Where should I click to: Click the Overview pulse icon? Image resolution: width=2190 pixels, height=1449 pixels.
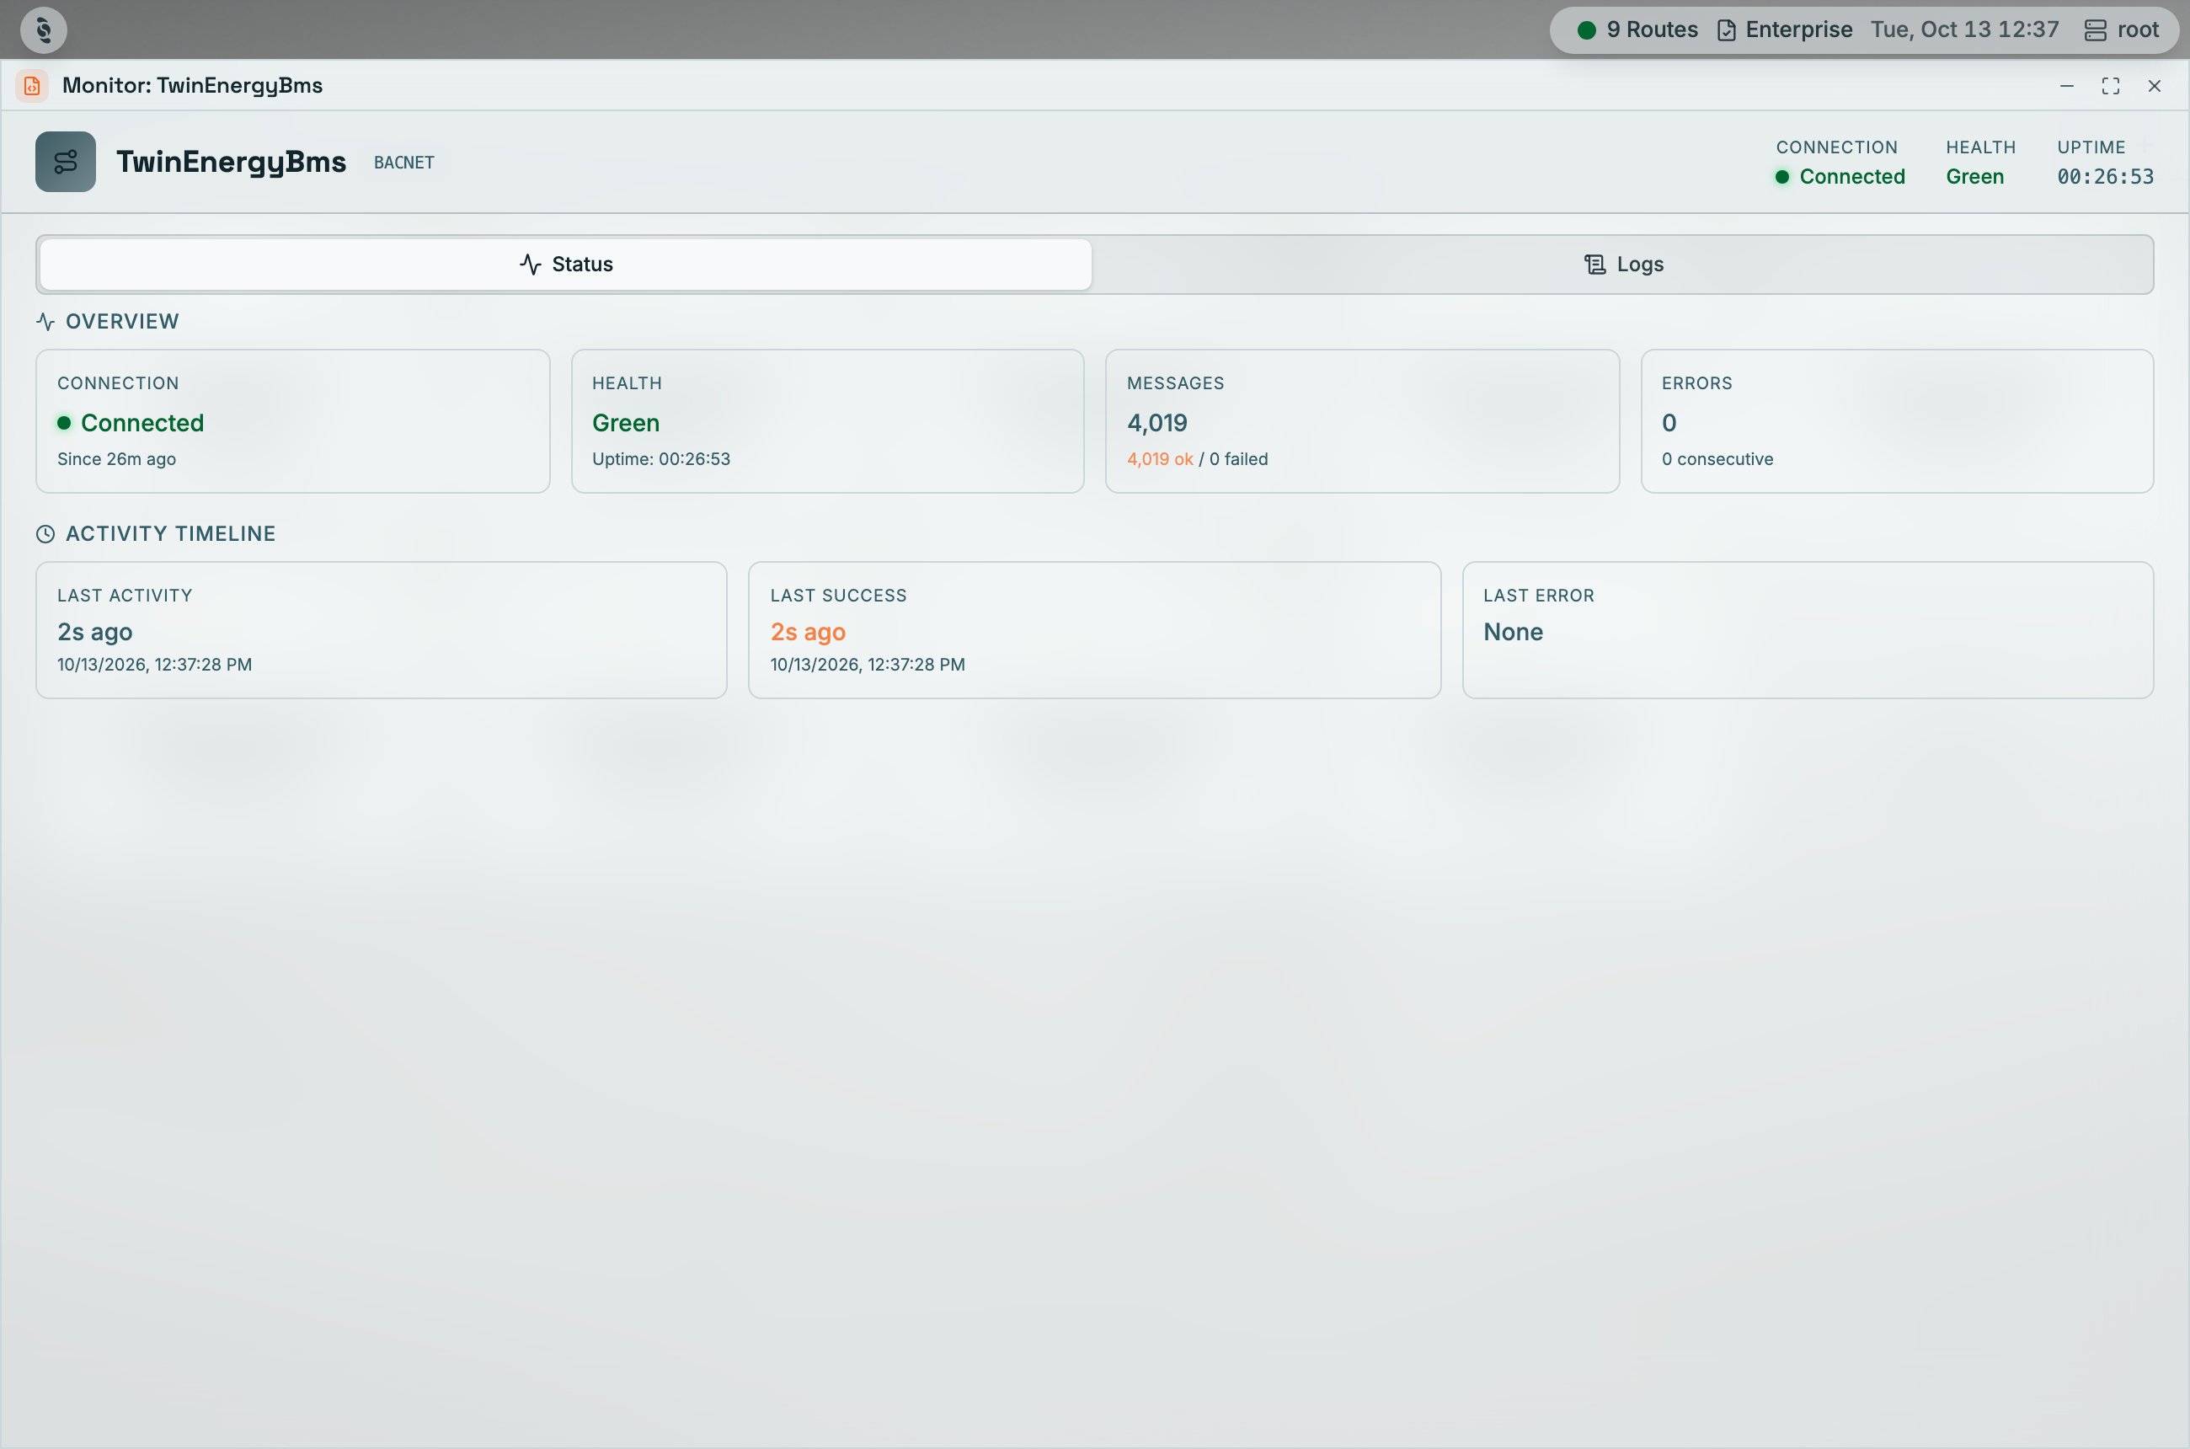pyautogui.click(x=45, y=322)
